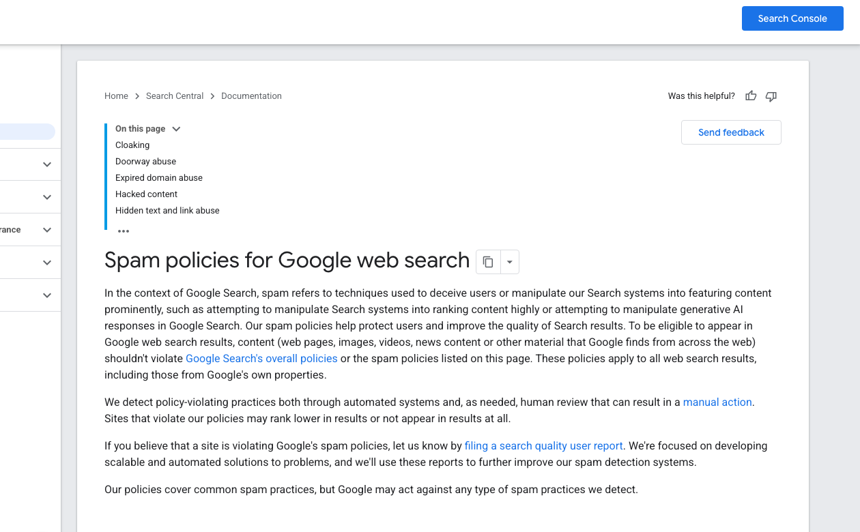Click the thumbs up helpful icon

751,96
